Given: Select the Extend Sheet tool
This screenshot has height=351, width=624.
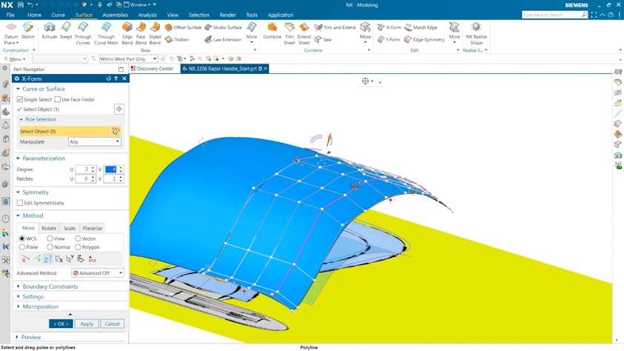Looking at the screenshot, I should (x=304, y=33).
